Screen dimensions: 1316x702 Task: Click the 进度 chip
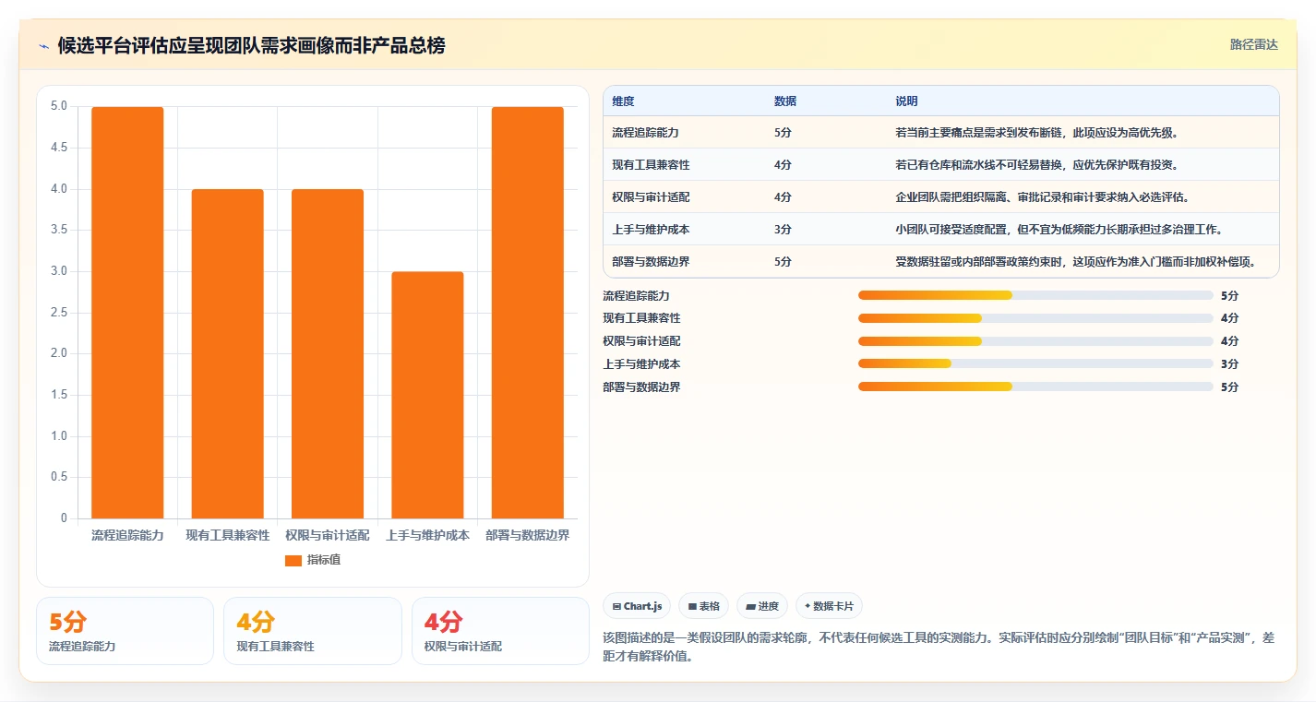(762, 606)
